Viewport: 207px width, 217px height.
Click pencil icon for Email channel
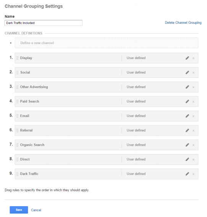(x=187, y=116)
